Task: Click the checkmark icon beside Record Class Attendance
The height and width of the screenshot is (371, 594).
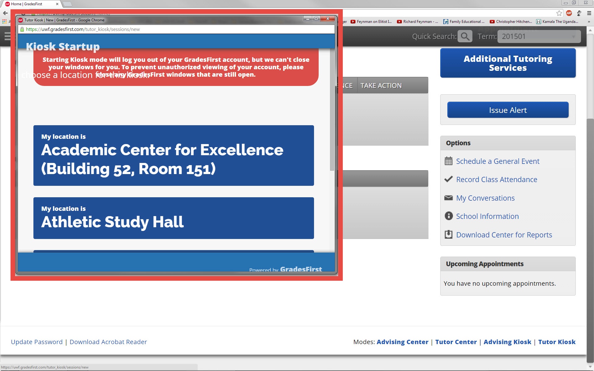Action: tap(448, 179)
